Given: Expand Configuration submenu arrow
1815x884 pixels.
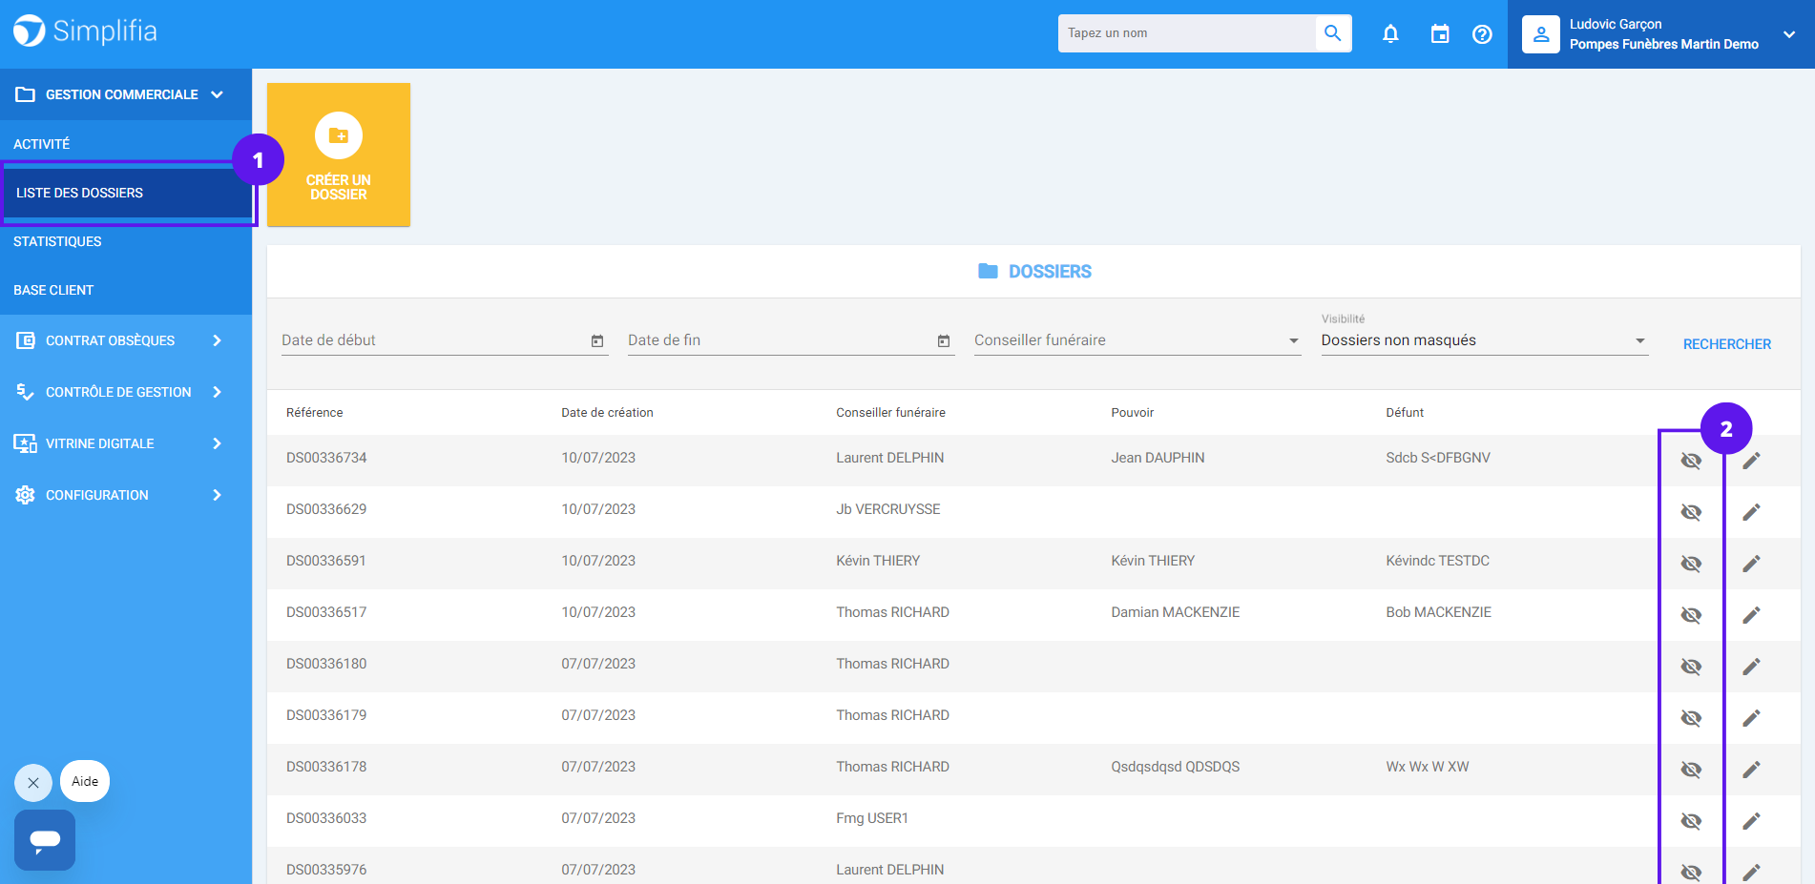Looking at the screenshot, I should pos(218,495).
